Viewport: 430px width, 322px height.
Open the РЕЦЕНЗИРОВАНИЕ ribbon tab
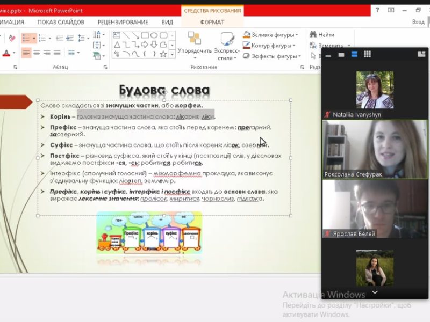coord(123,22)
